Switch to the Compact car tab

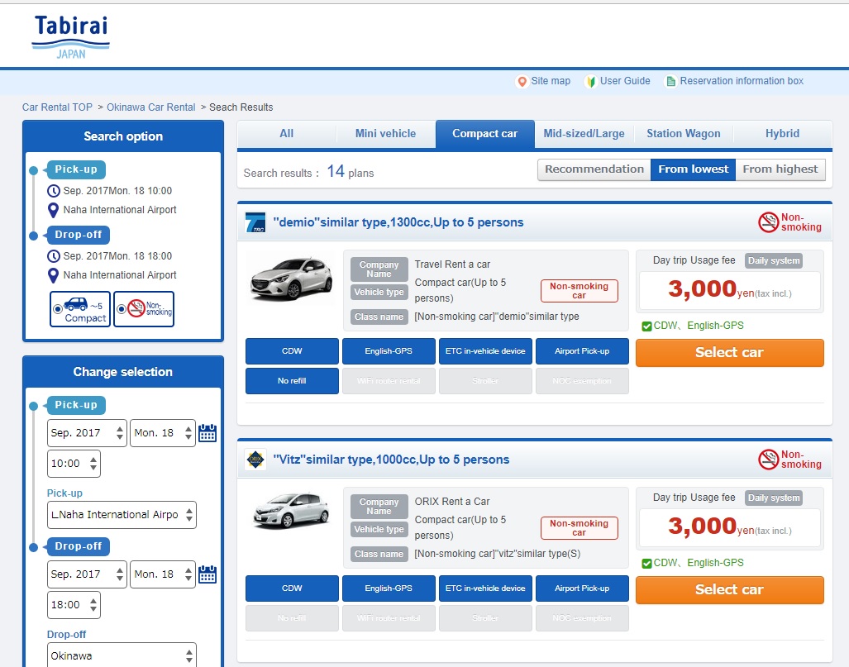485,134
